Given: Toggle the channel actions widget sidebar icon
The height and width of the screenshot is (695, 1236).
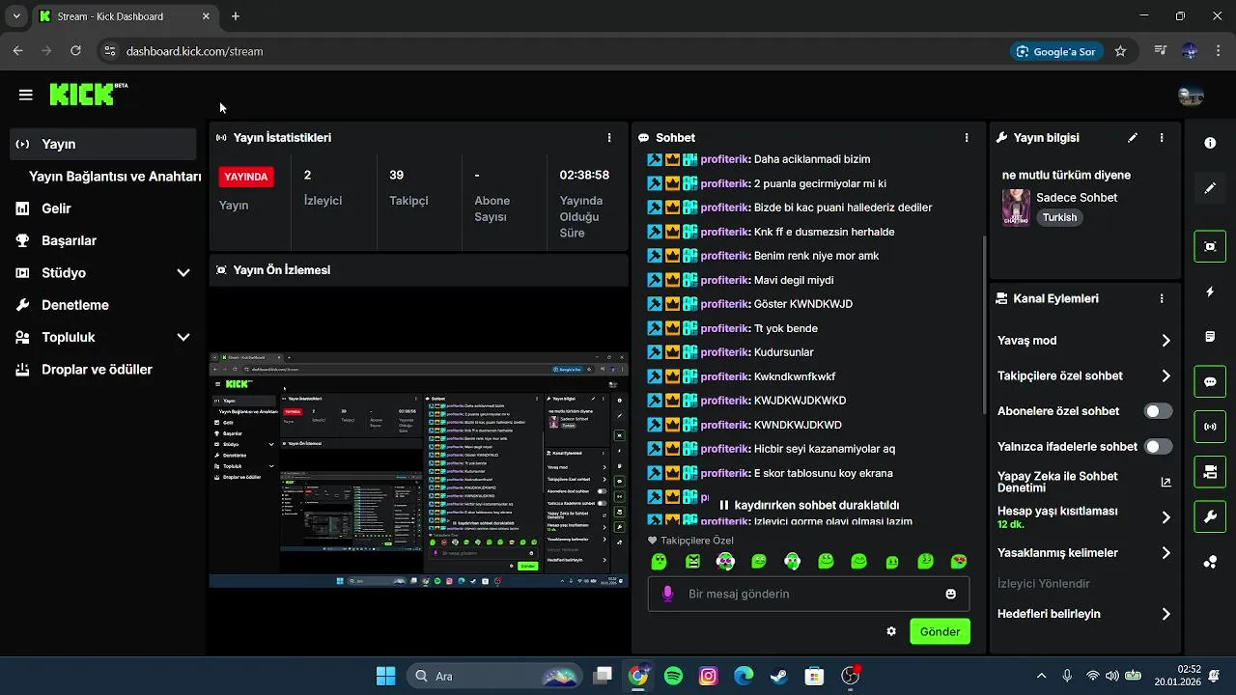Looking at the screenshot, I should 1210,472.
